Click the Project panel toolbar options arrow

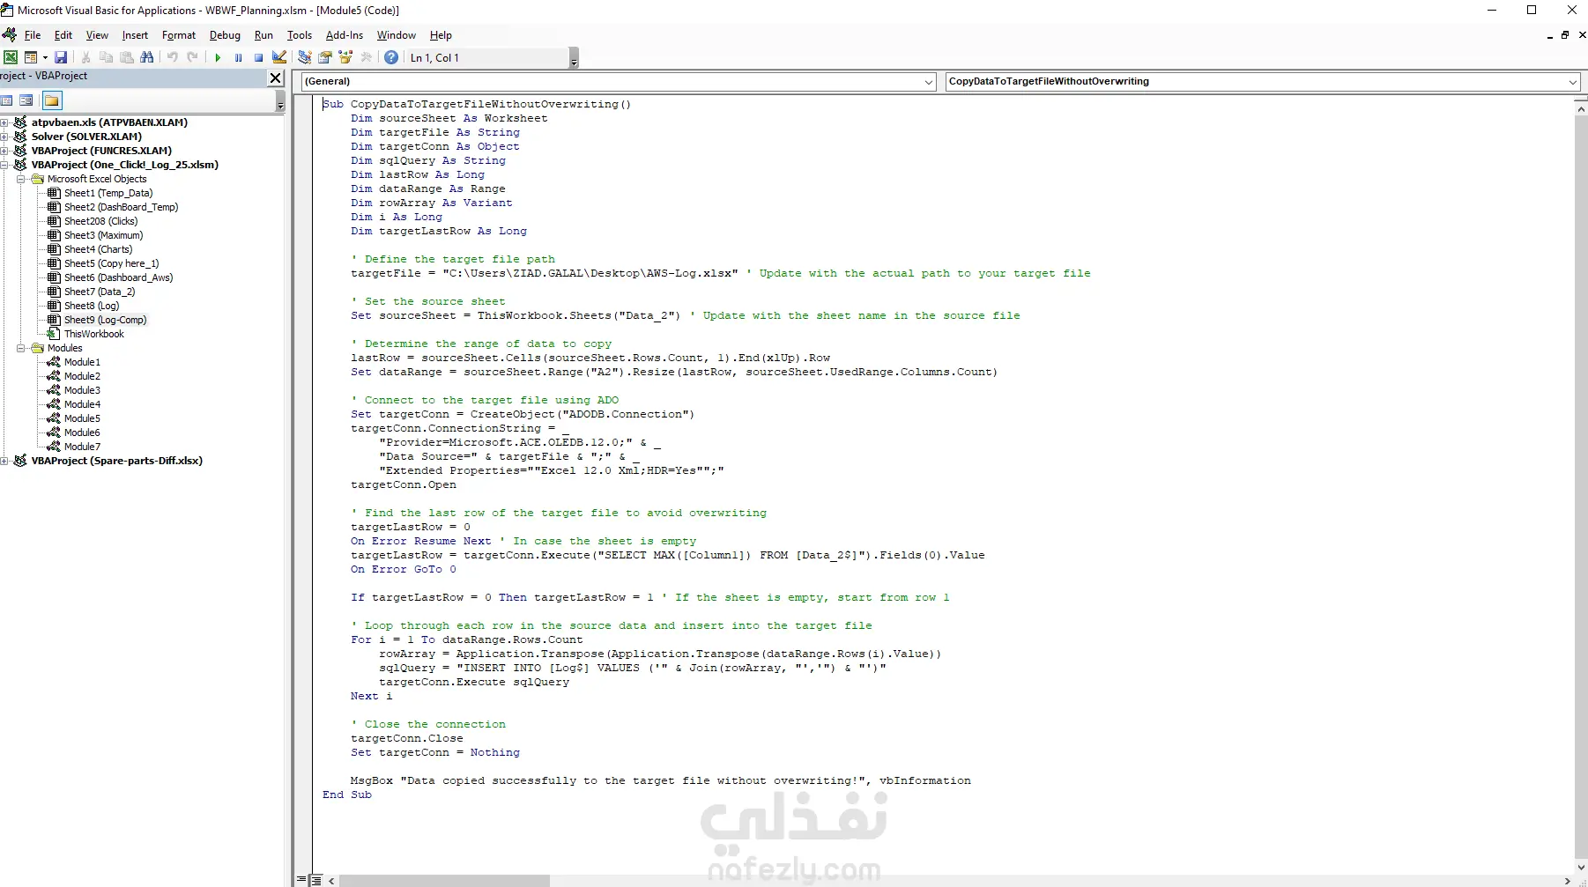pos(280,103)
